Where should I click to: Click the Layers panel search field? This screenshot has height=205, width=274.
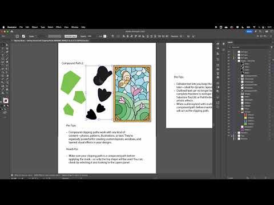(248, 47)
